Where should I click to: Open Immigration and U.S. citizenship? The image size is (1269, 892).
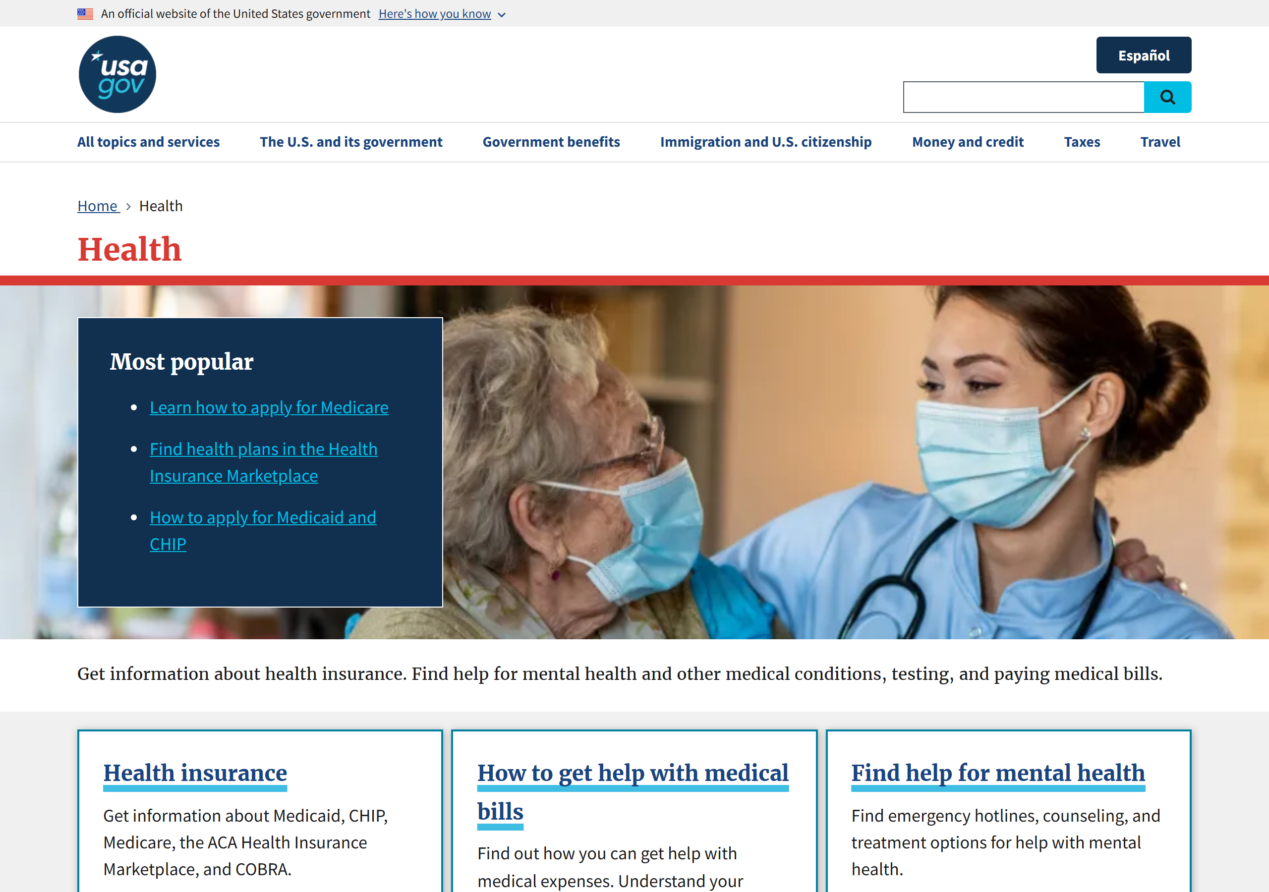tap(765, 142)
